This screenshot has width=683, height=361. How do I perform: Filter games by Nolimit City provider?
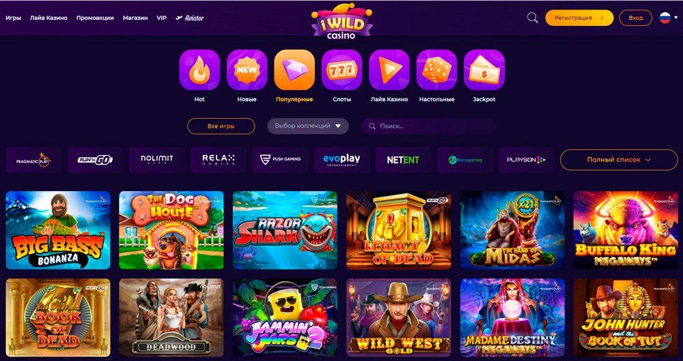(x=157, y=160)
